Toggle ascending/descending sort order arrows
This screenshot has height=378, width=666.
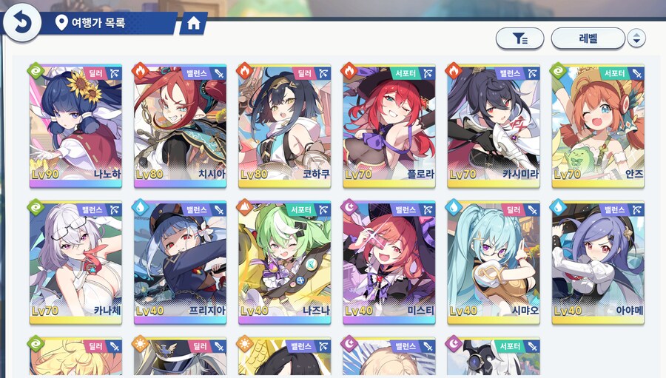point(636,38)
